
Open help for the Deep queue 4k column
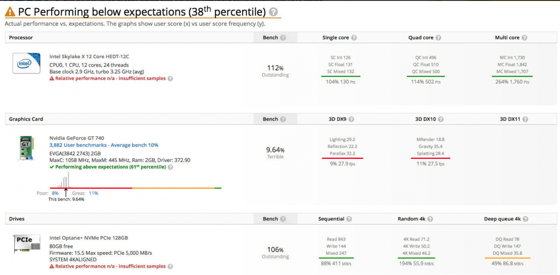pos(525,219)
